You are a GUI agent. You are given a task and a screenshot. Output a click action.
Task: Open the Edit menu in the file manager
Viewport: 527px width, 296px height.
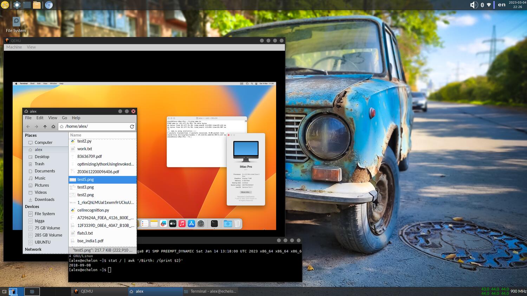(x=40, y=118)
